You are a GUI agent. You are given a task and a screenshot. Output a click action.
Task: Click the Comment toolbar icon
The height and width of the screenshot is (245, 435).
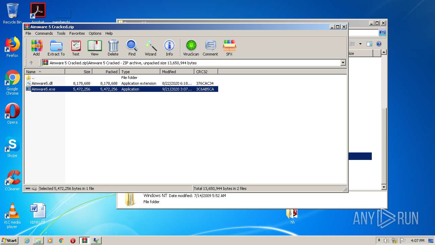(210, 48)
